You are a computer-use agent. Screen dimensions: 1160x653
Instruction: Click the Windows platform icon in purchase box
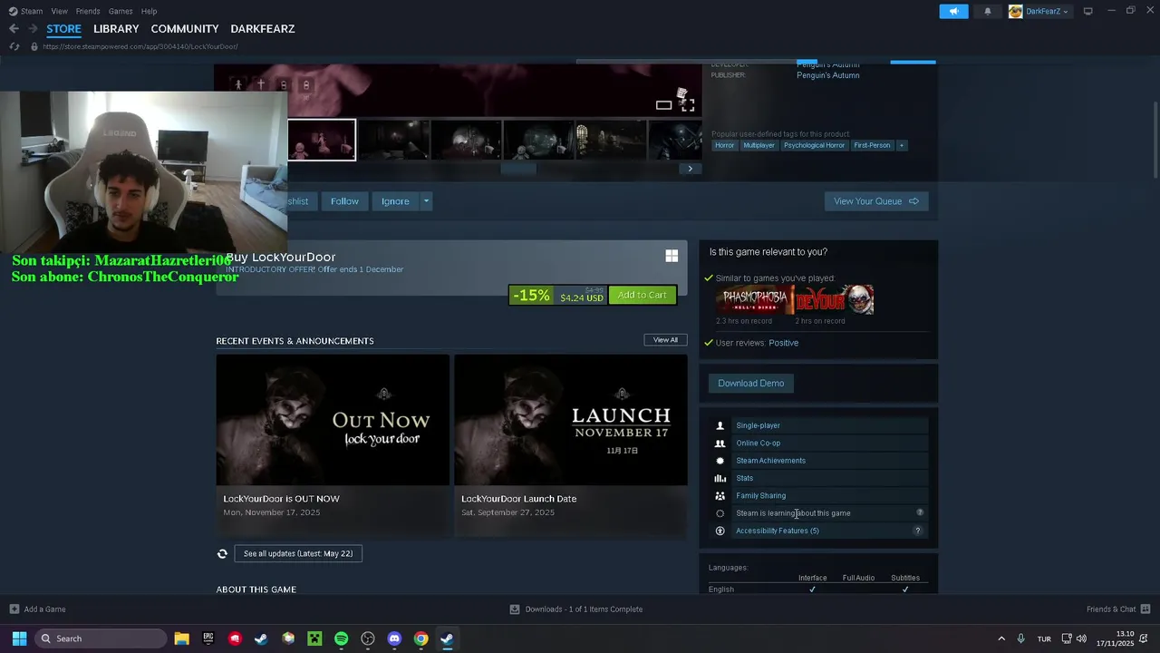click(672, 257)
